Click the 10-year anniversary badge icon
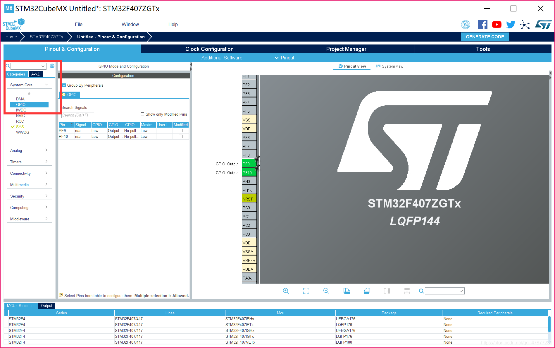This screenshot has width=555, height=348. 465,25
